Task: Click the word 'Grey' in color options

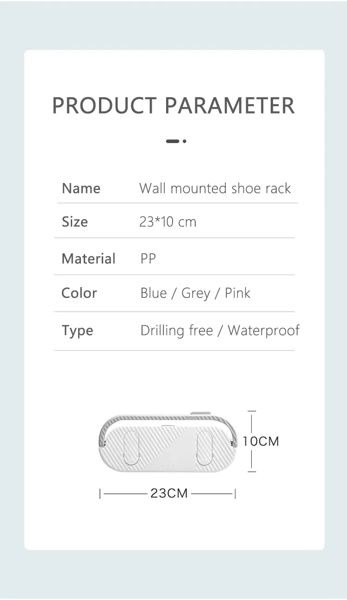Action: coord(196,293)
